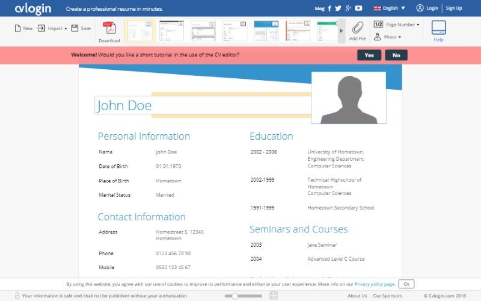481x301 pixels.
Task: Decline the tutorial with No
Action: (396, 55)
